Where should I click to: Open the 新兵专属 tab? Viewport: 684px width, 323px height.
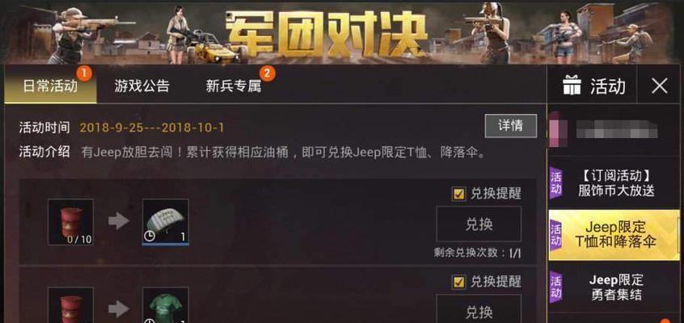click(x=234, y=86)
